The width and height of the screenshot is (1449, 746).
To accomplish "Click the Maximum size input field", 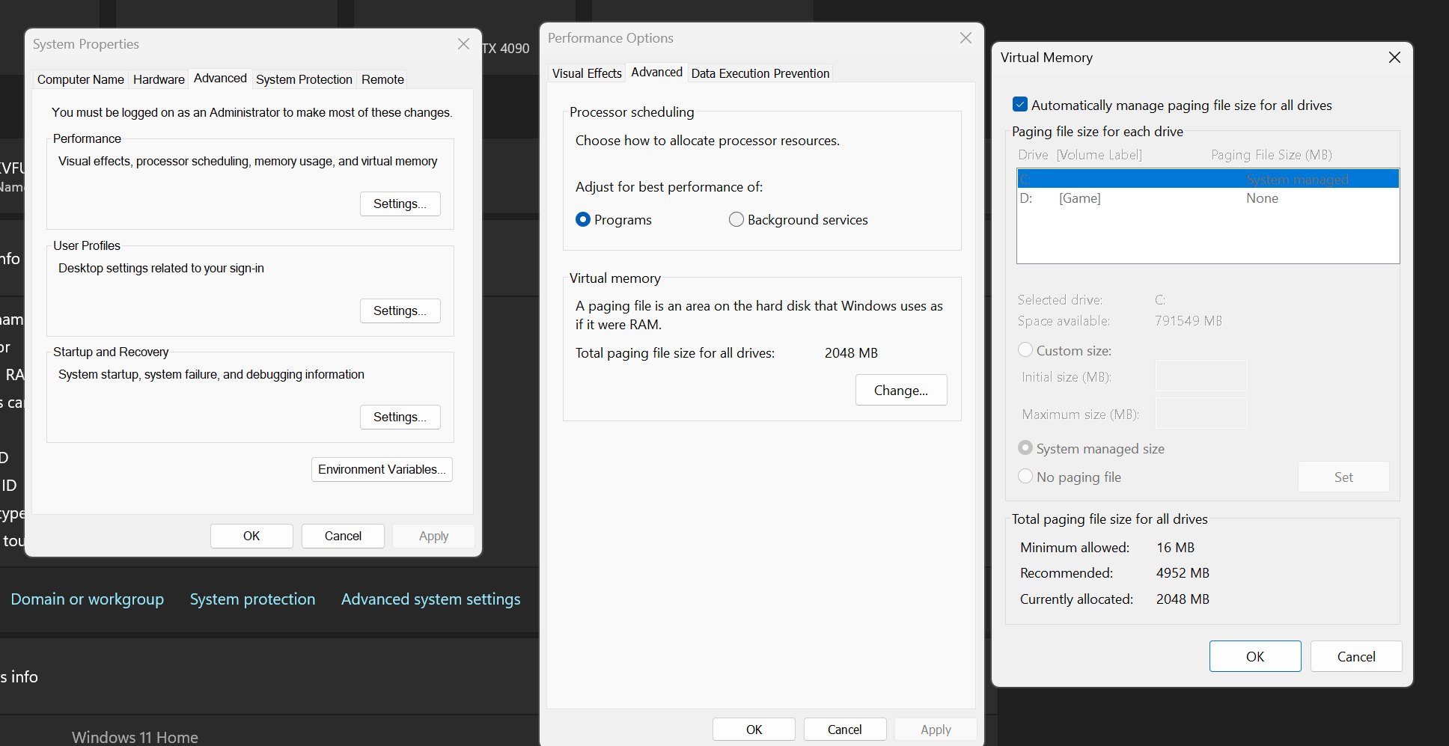I will pyautogui.click(x=1201, y=413).
